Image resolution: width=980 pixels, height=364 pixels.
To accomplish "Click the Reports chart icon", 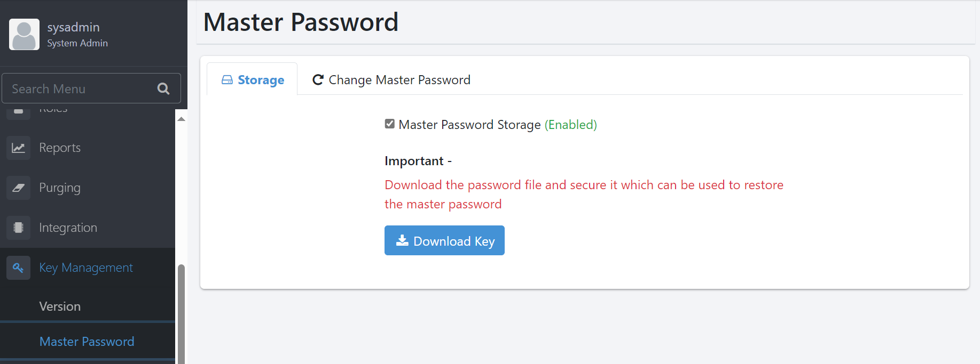I will (18, 148).
